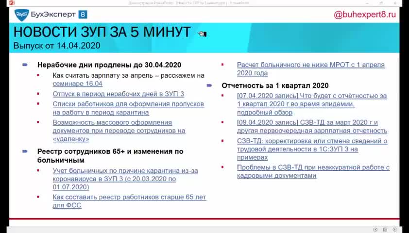The height and width of the screenshot is (233, 409).
Task: Open the slide navigator icon between arrows
Action: click(385, 229)
